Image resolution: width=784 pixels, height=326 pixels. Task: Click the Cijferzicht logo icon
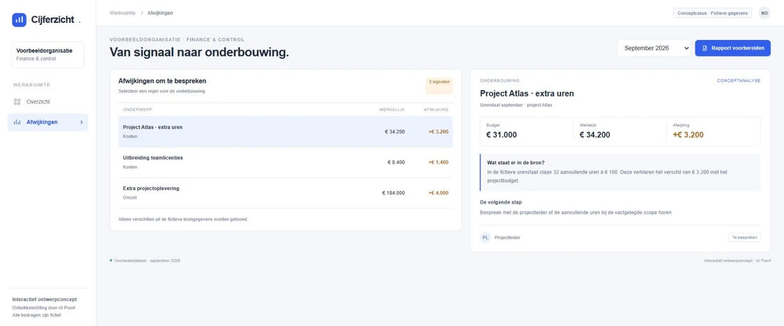(19, 20)
